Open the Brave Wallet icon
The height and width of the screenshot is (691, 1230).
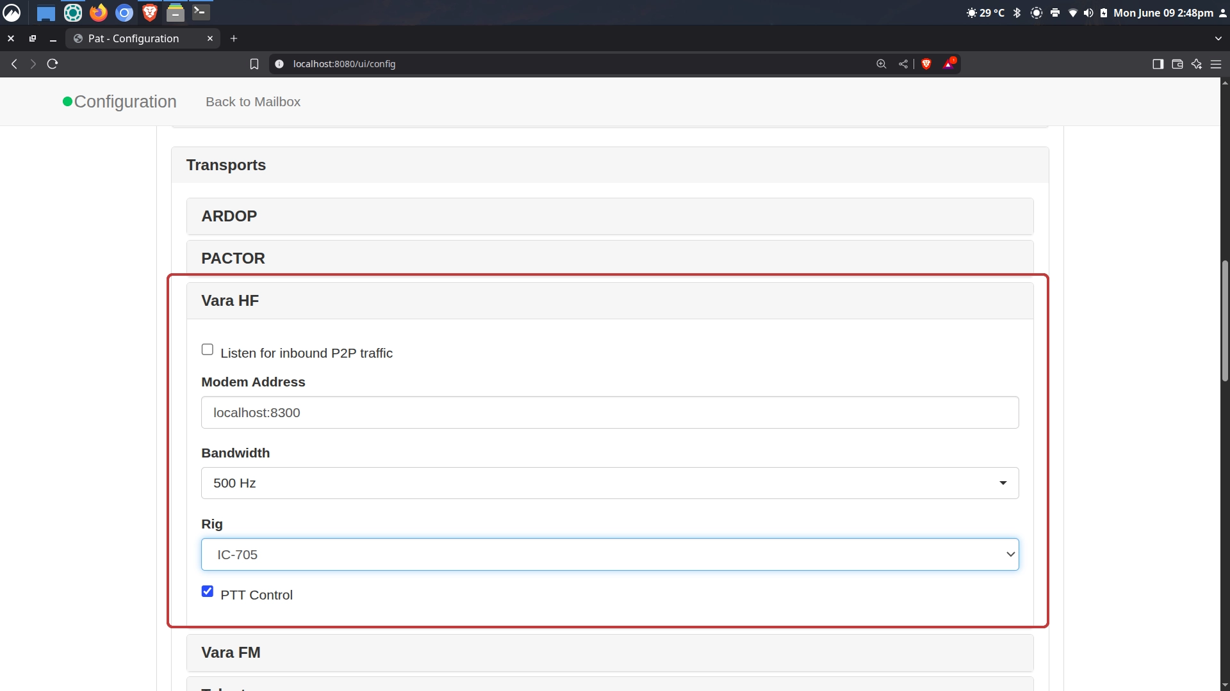(x=1177, y=64)
